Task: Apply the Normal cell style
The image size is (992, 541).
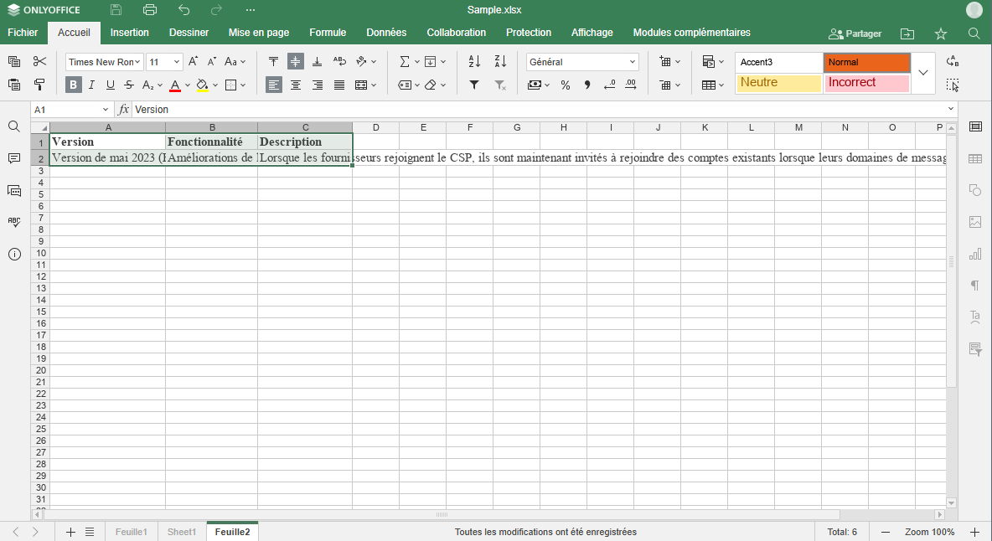Action: coord(866,61)
